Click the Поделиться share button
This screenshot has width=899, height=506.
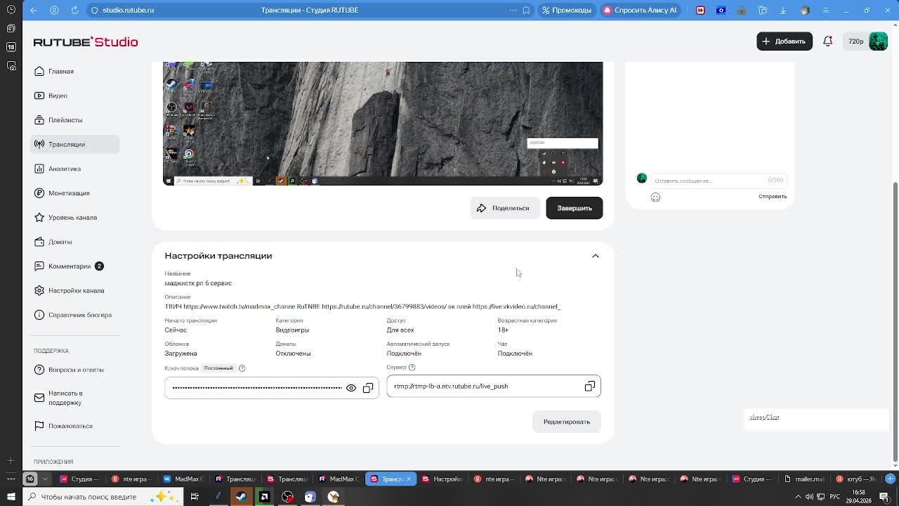click(x=504, y=208)
